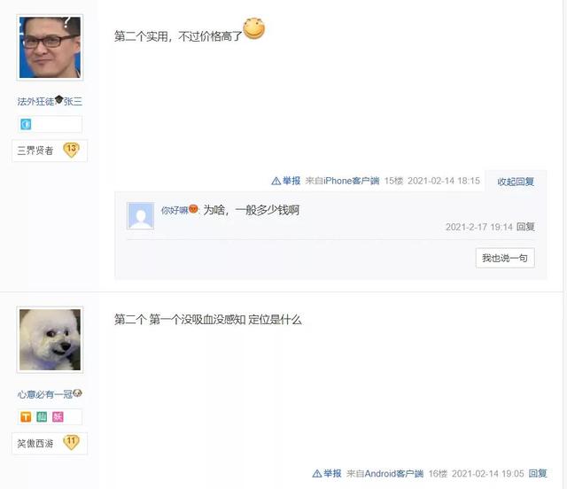The width and height of the screenshot is (567, 489).
Task: Click 回复 link on 你好嘛's comment
Action: click(525, 227)
